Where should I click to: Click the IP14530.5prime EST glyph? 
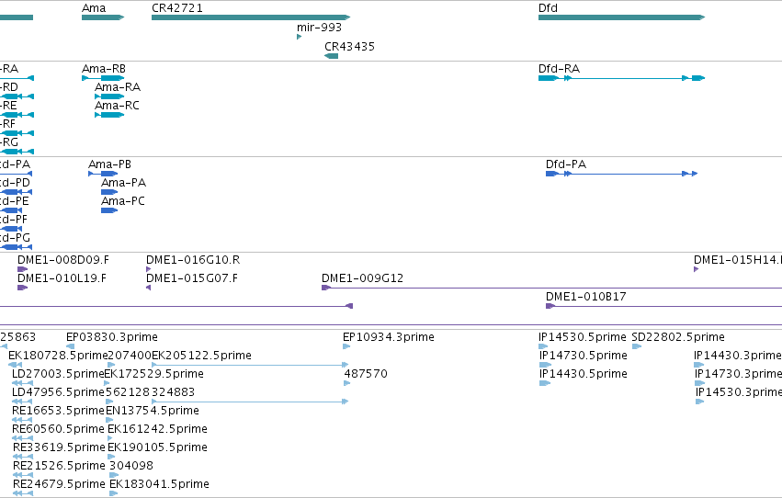[543, 346]
